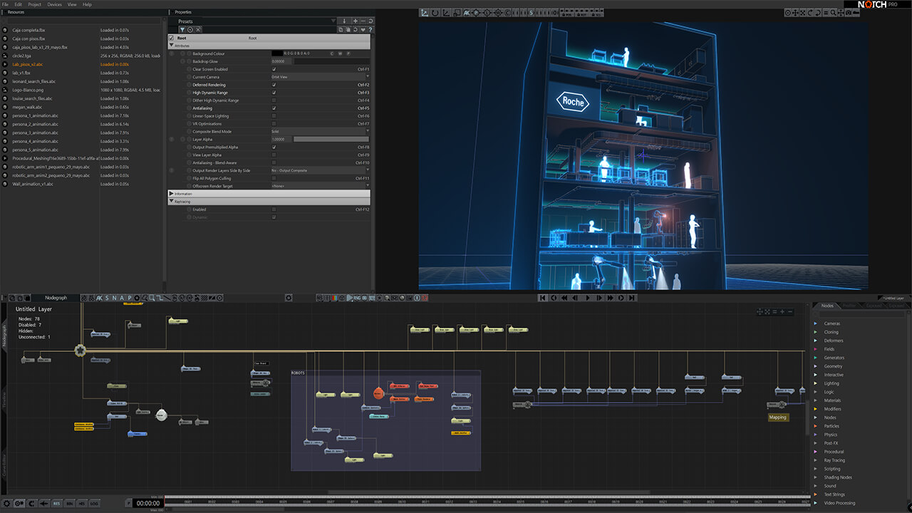The width and height of the screenshot is (912, 513).
Task: Click the 00:00:00 timecode field
Action: [147, 503]
